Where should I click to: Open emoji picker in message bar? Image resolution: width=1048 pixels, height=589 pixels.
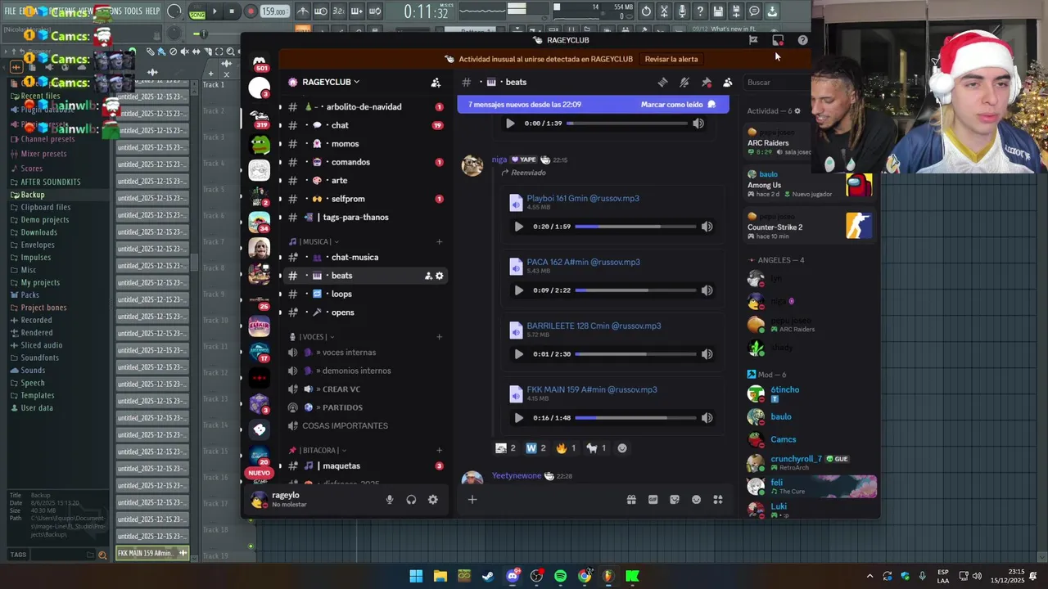tap(696, 500)
